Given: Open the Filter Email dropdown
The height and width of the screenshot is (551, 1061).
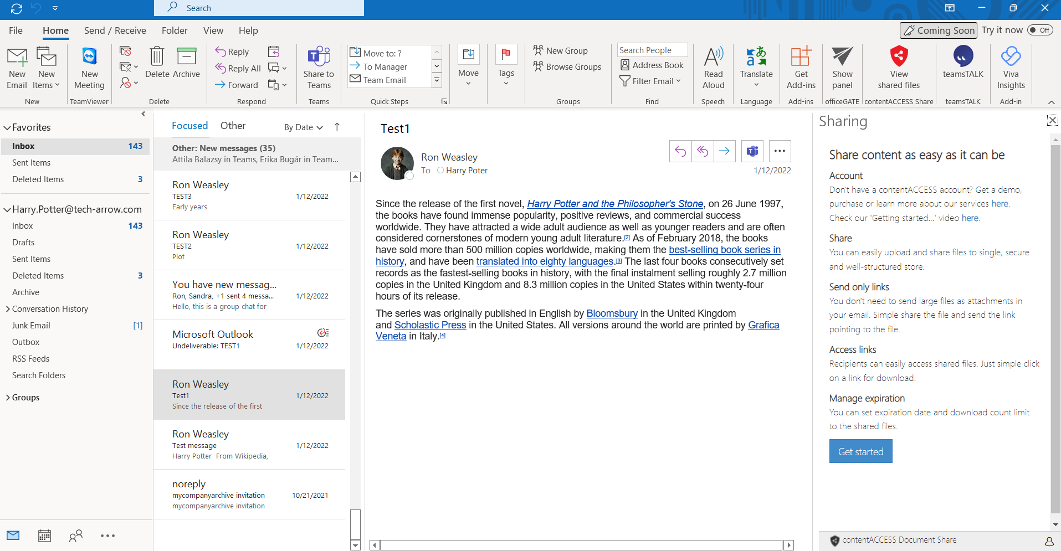Looking at the screenshot, I should click(x=650, y=81).
